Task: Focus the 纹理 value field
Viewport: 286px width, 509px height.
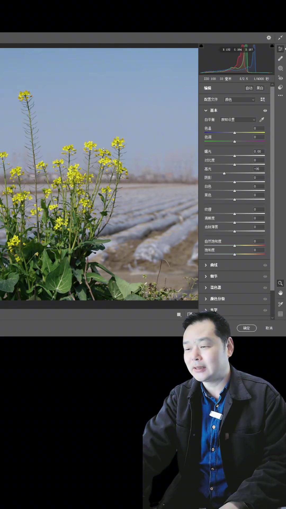Action: pyautogui.click(x=258, y=209)
